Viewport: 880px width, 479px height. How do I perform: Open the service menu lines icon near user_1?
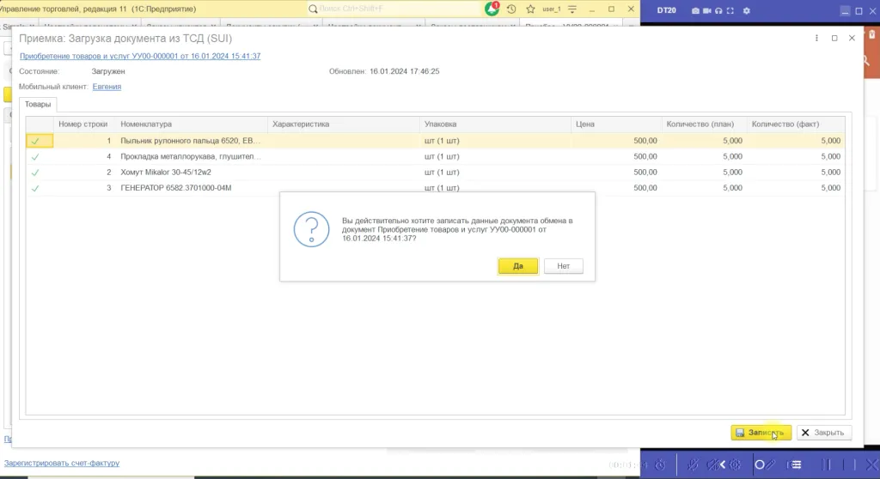(571, 9)
